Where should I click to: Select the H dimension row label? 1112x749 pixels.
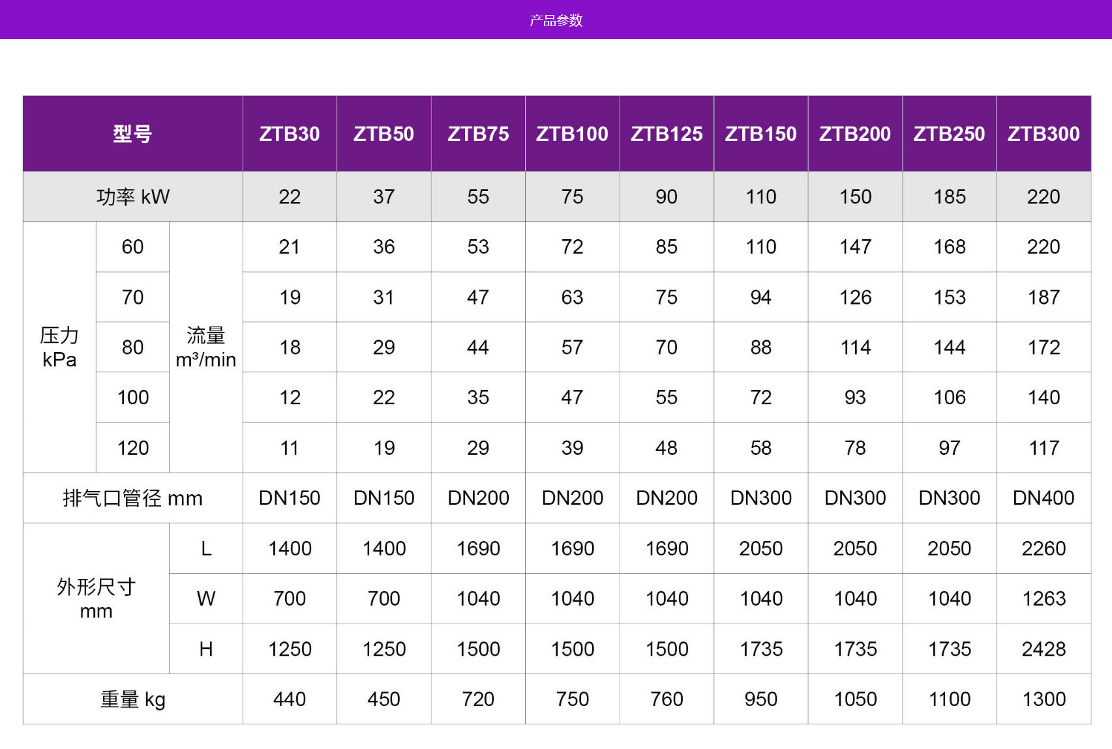click(x=205, y=649)
